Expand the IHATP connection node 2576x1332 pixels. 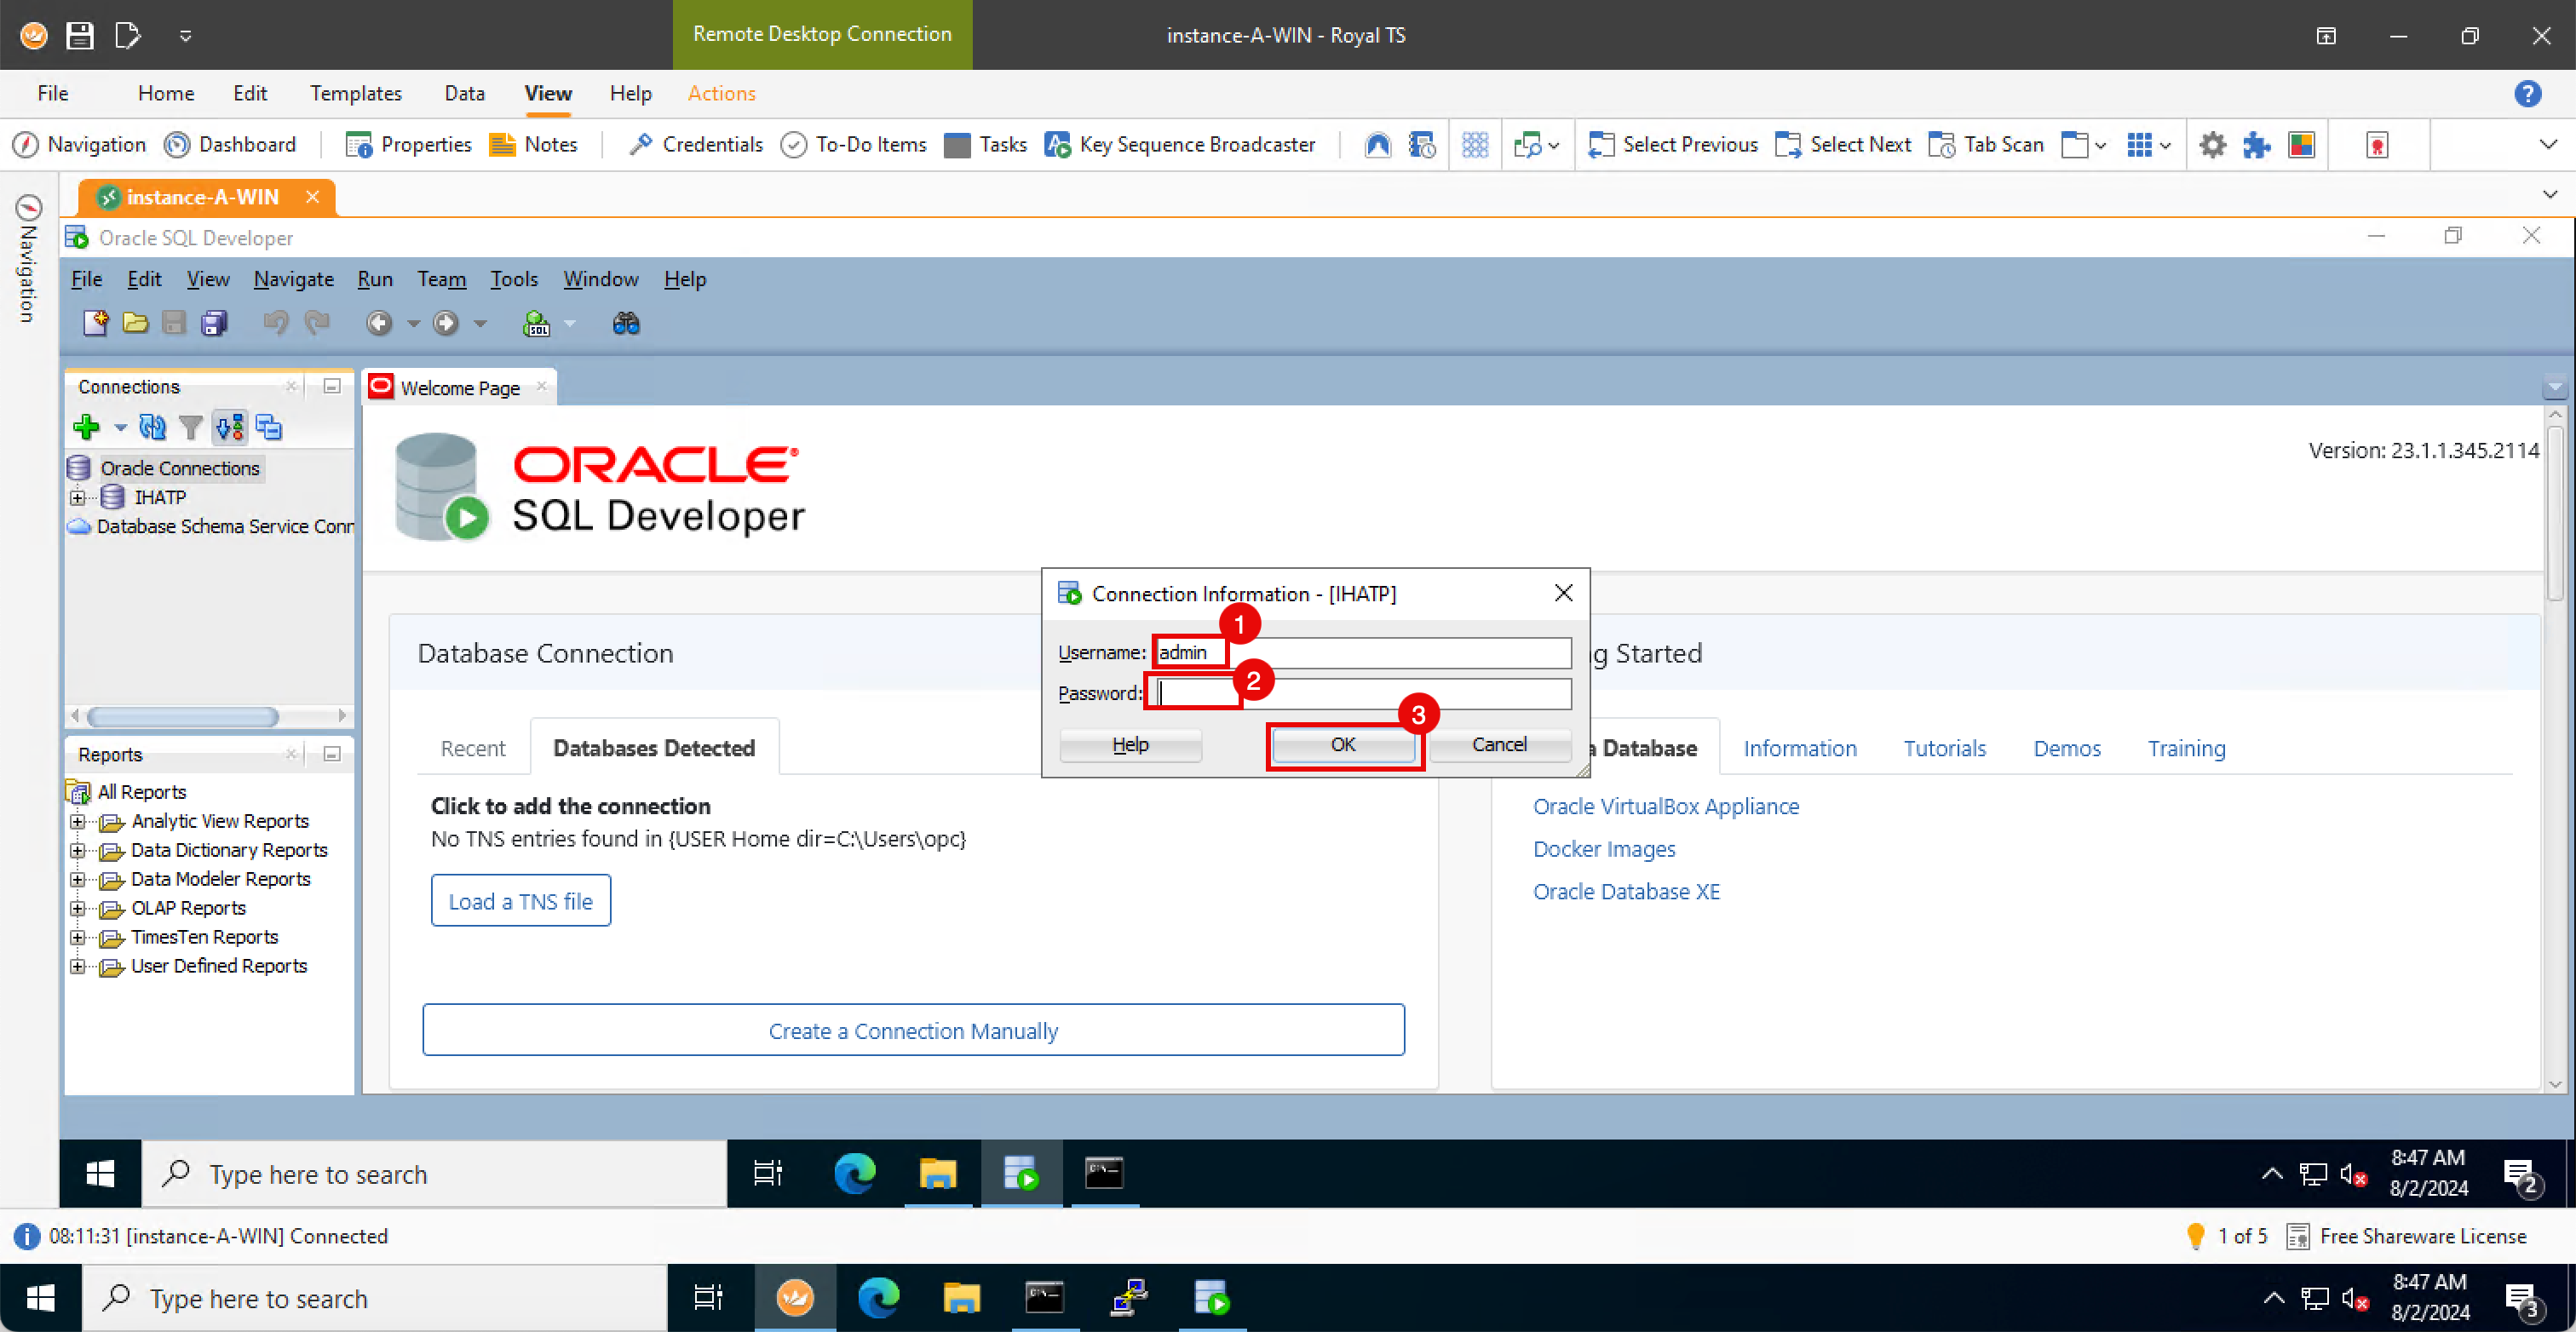[x=77, y=497]
